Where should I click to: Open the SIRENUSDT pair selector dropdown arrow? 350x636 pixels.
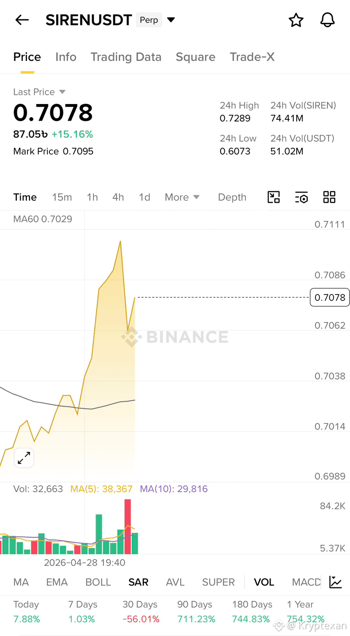point(171,20)
